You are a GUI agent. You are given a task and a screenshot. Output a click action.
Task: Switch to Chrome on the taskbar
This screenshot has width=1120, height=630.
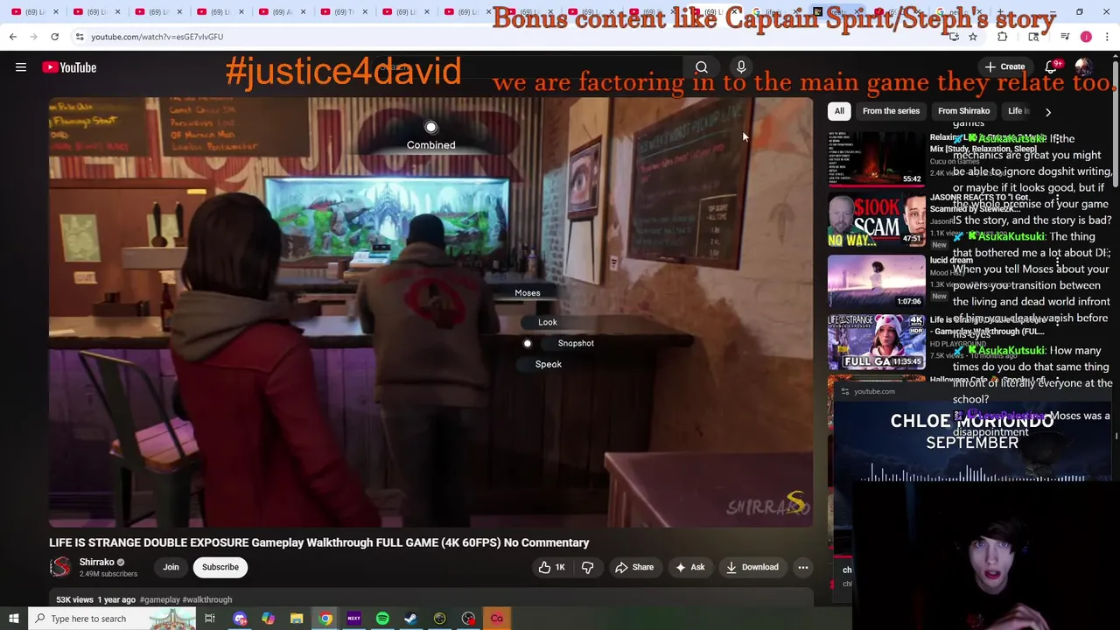[x=325, y=619]
